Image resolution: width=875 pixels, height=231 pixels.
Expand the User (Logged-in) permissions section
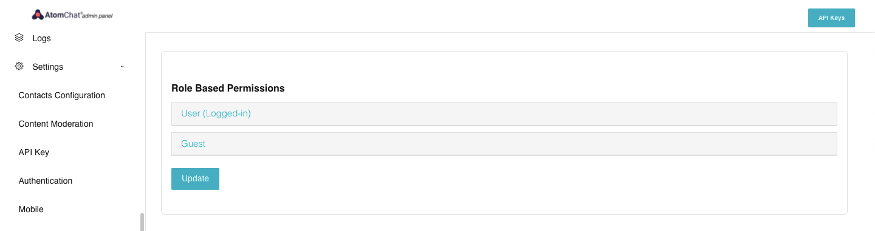pyautogui.click(x=504, y=113)
